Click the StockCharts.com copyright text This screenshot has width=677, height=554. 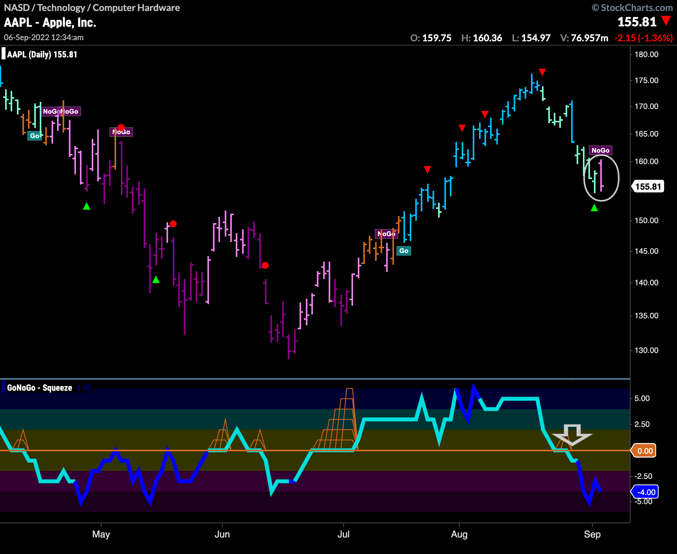coord(633,7)
